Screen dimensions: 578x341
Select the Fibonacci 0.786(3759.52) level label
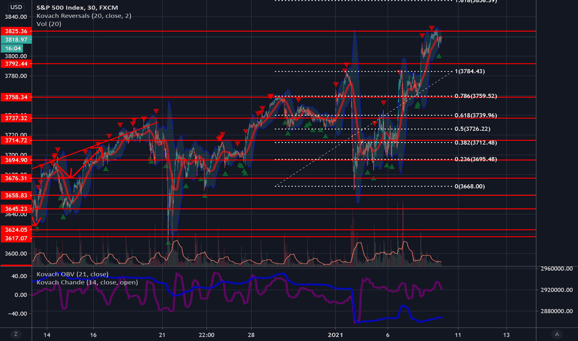point(476,96)
